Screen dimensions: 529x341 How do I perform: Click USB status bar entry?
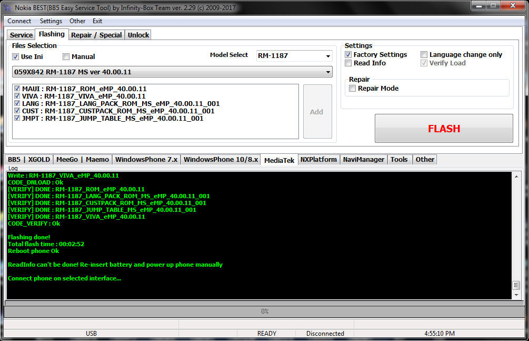click(x=91, y=334)
